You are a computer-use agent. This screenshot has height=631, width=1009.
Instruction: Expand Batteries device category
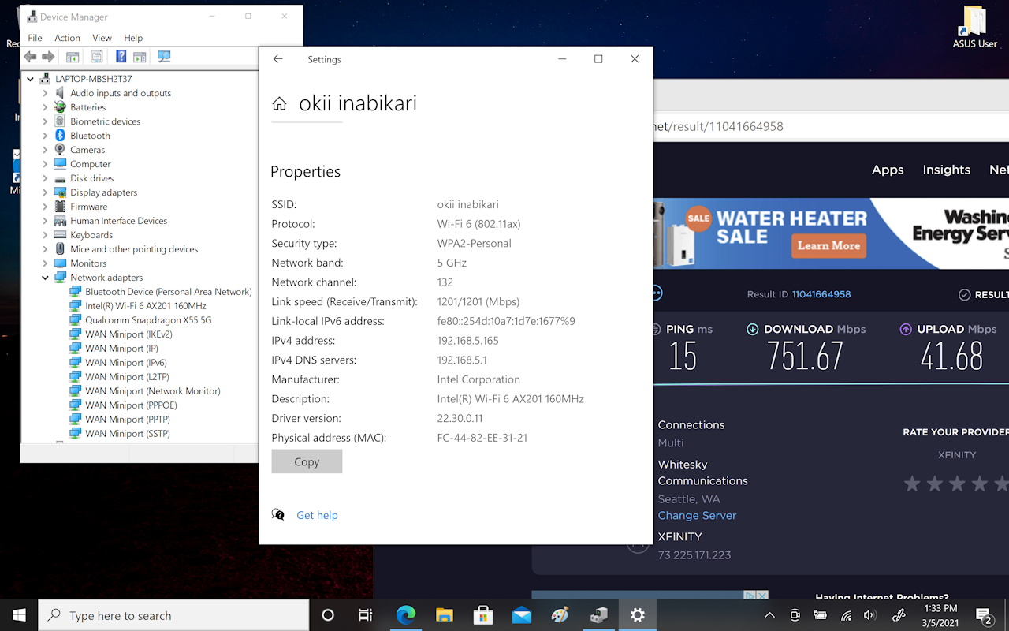pos(45,107)
